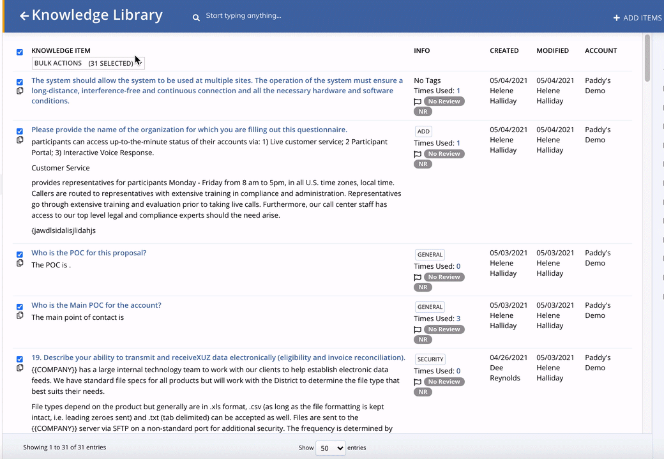
Task: Uncheck the organization questionnaire item
Action: coord(20,132)
